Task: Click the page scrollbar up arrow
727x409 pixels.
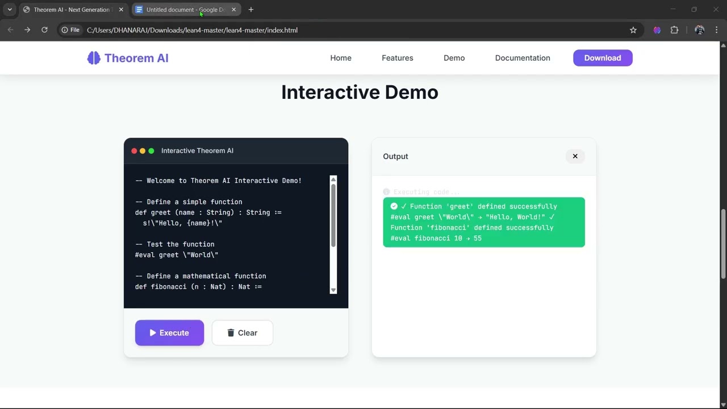Action: click(723, 45)
